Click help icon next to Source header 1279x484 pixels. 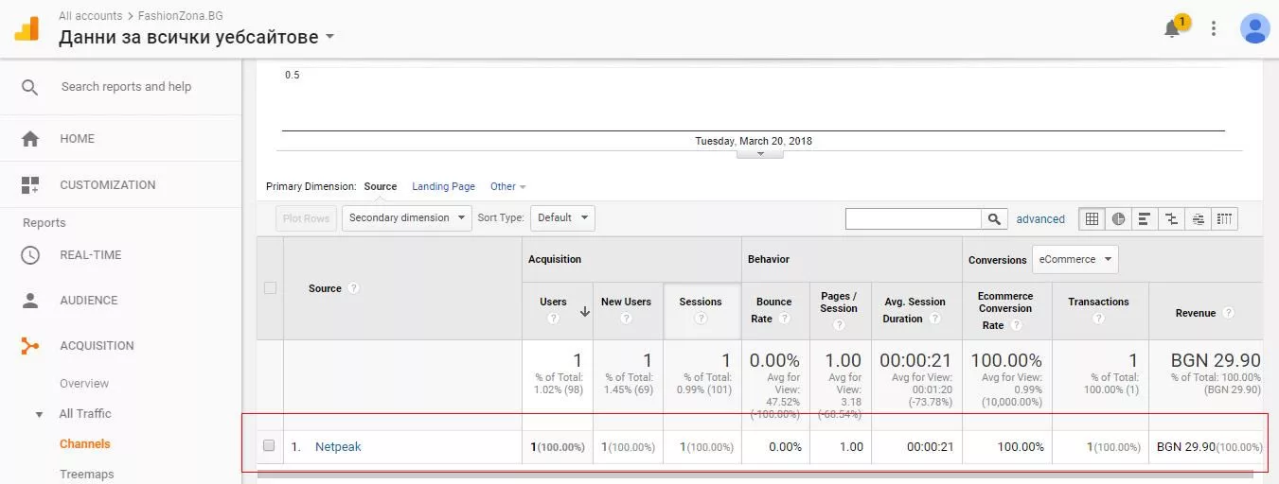353,288
